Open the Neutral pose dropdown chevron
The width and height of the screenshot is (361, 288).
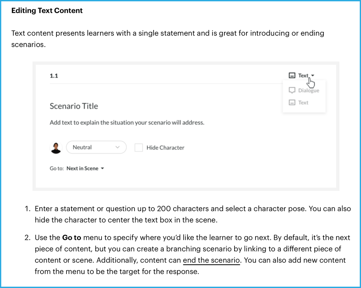pyautogui.click(x=117, y=148)
